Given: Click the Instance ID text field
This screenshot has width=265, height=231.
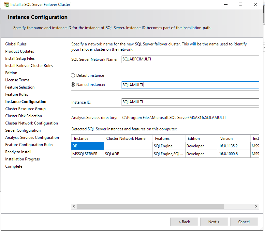Looking at the screenshot, I should [190, 102].
